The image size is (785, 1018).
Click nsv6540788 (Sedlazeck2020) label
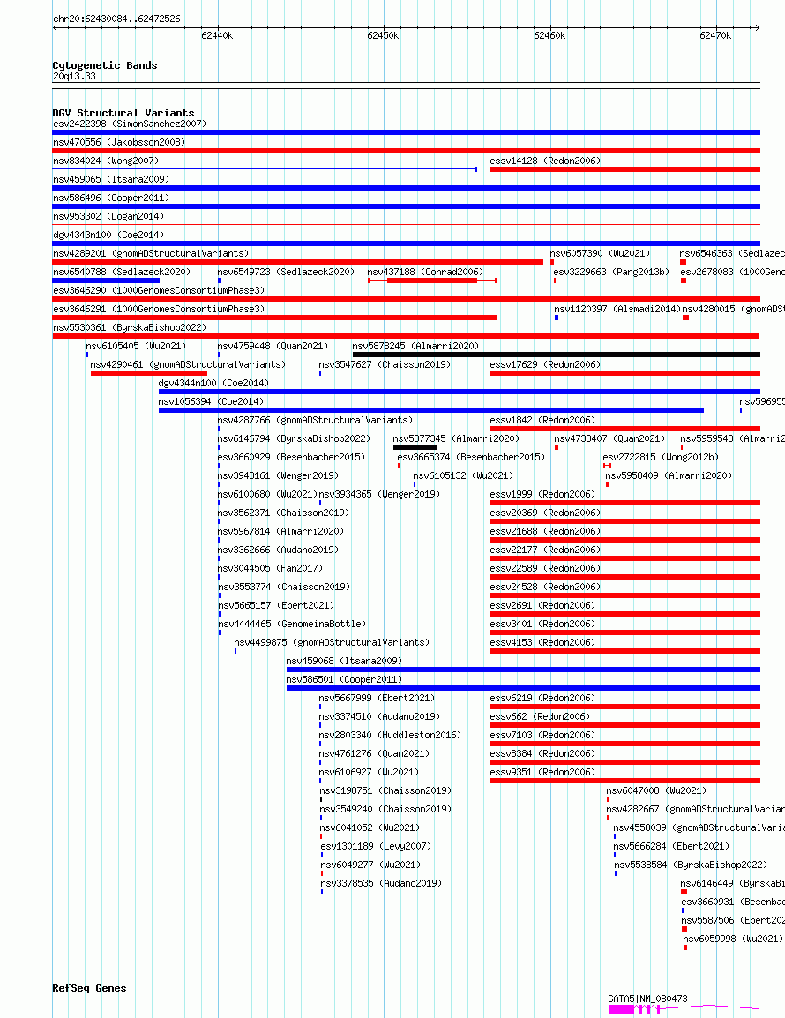122,272
